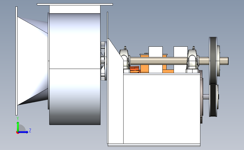Screen dimensions: 244x150
Task: Select the triangular support bracket plate
Action: (115, 90)
